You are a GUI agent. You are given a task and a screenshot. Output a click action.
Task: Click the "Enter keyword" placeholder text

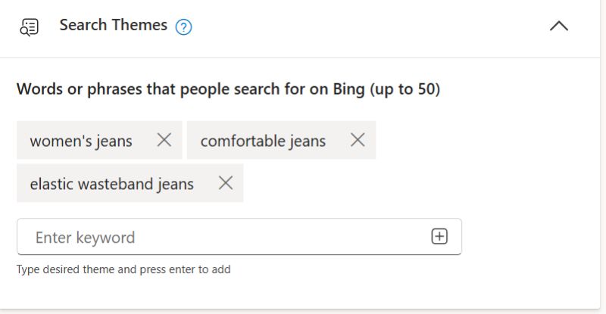point(85,238)
